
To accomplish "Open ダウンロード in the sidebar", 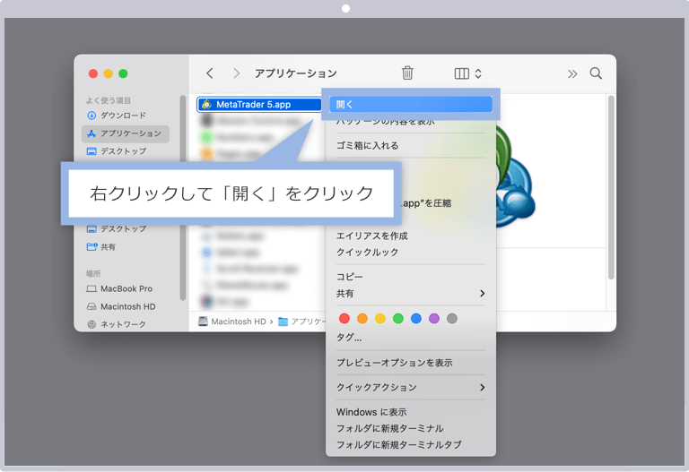I will [126, 116].
